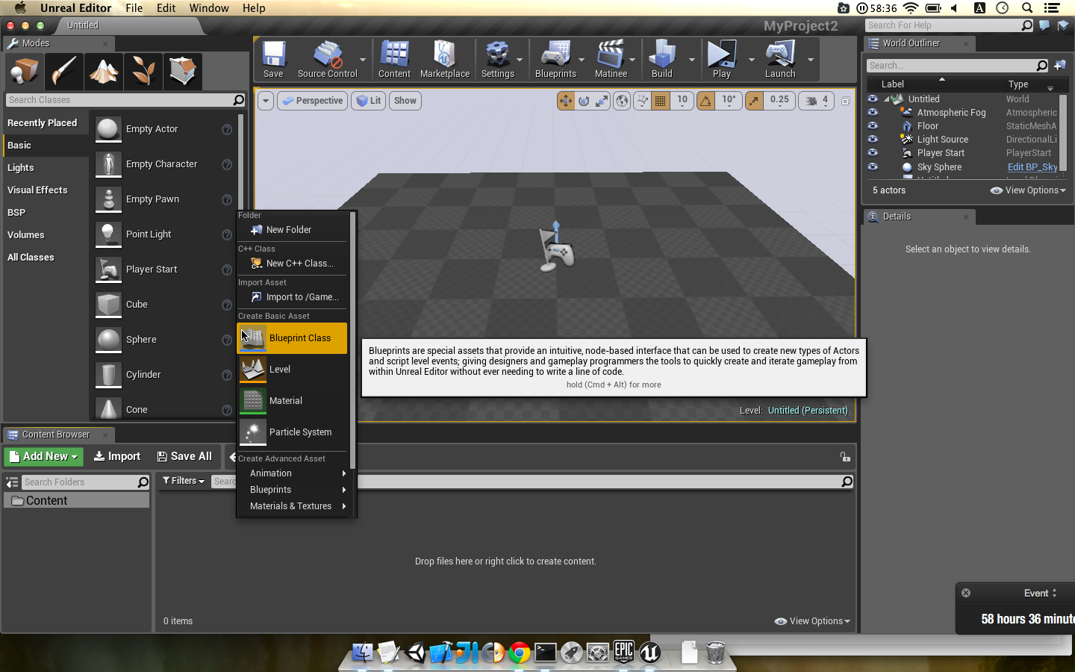Click the Search Classes input field
Screen dimensions: 1075x672
click(119, 100)
